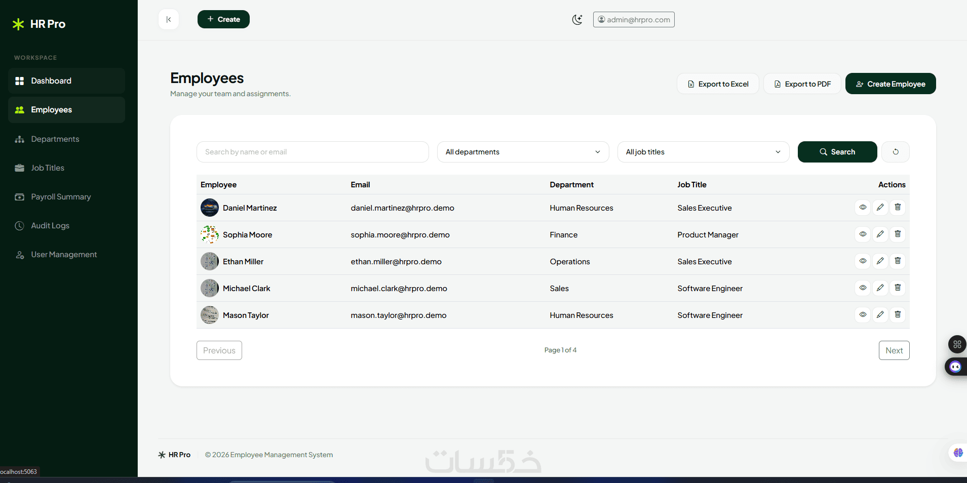Toggle dark mode moon icon
This screenshot has width=967, height=483.
click(x=577, y=20)
